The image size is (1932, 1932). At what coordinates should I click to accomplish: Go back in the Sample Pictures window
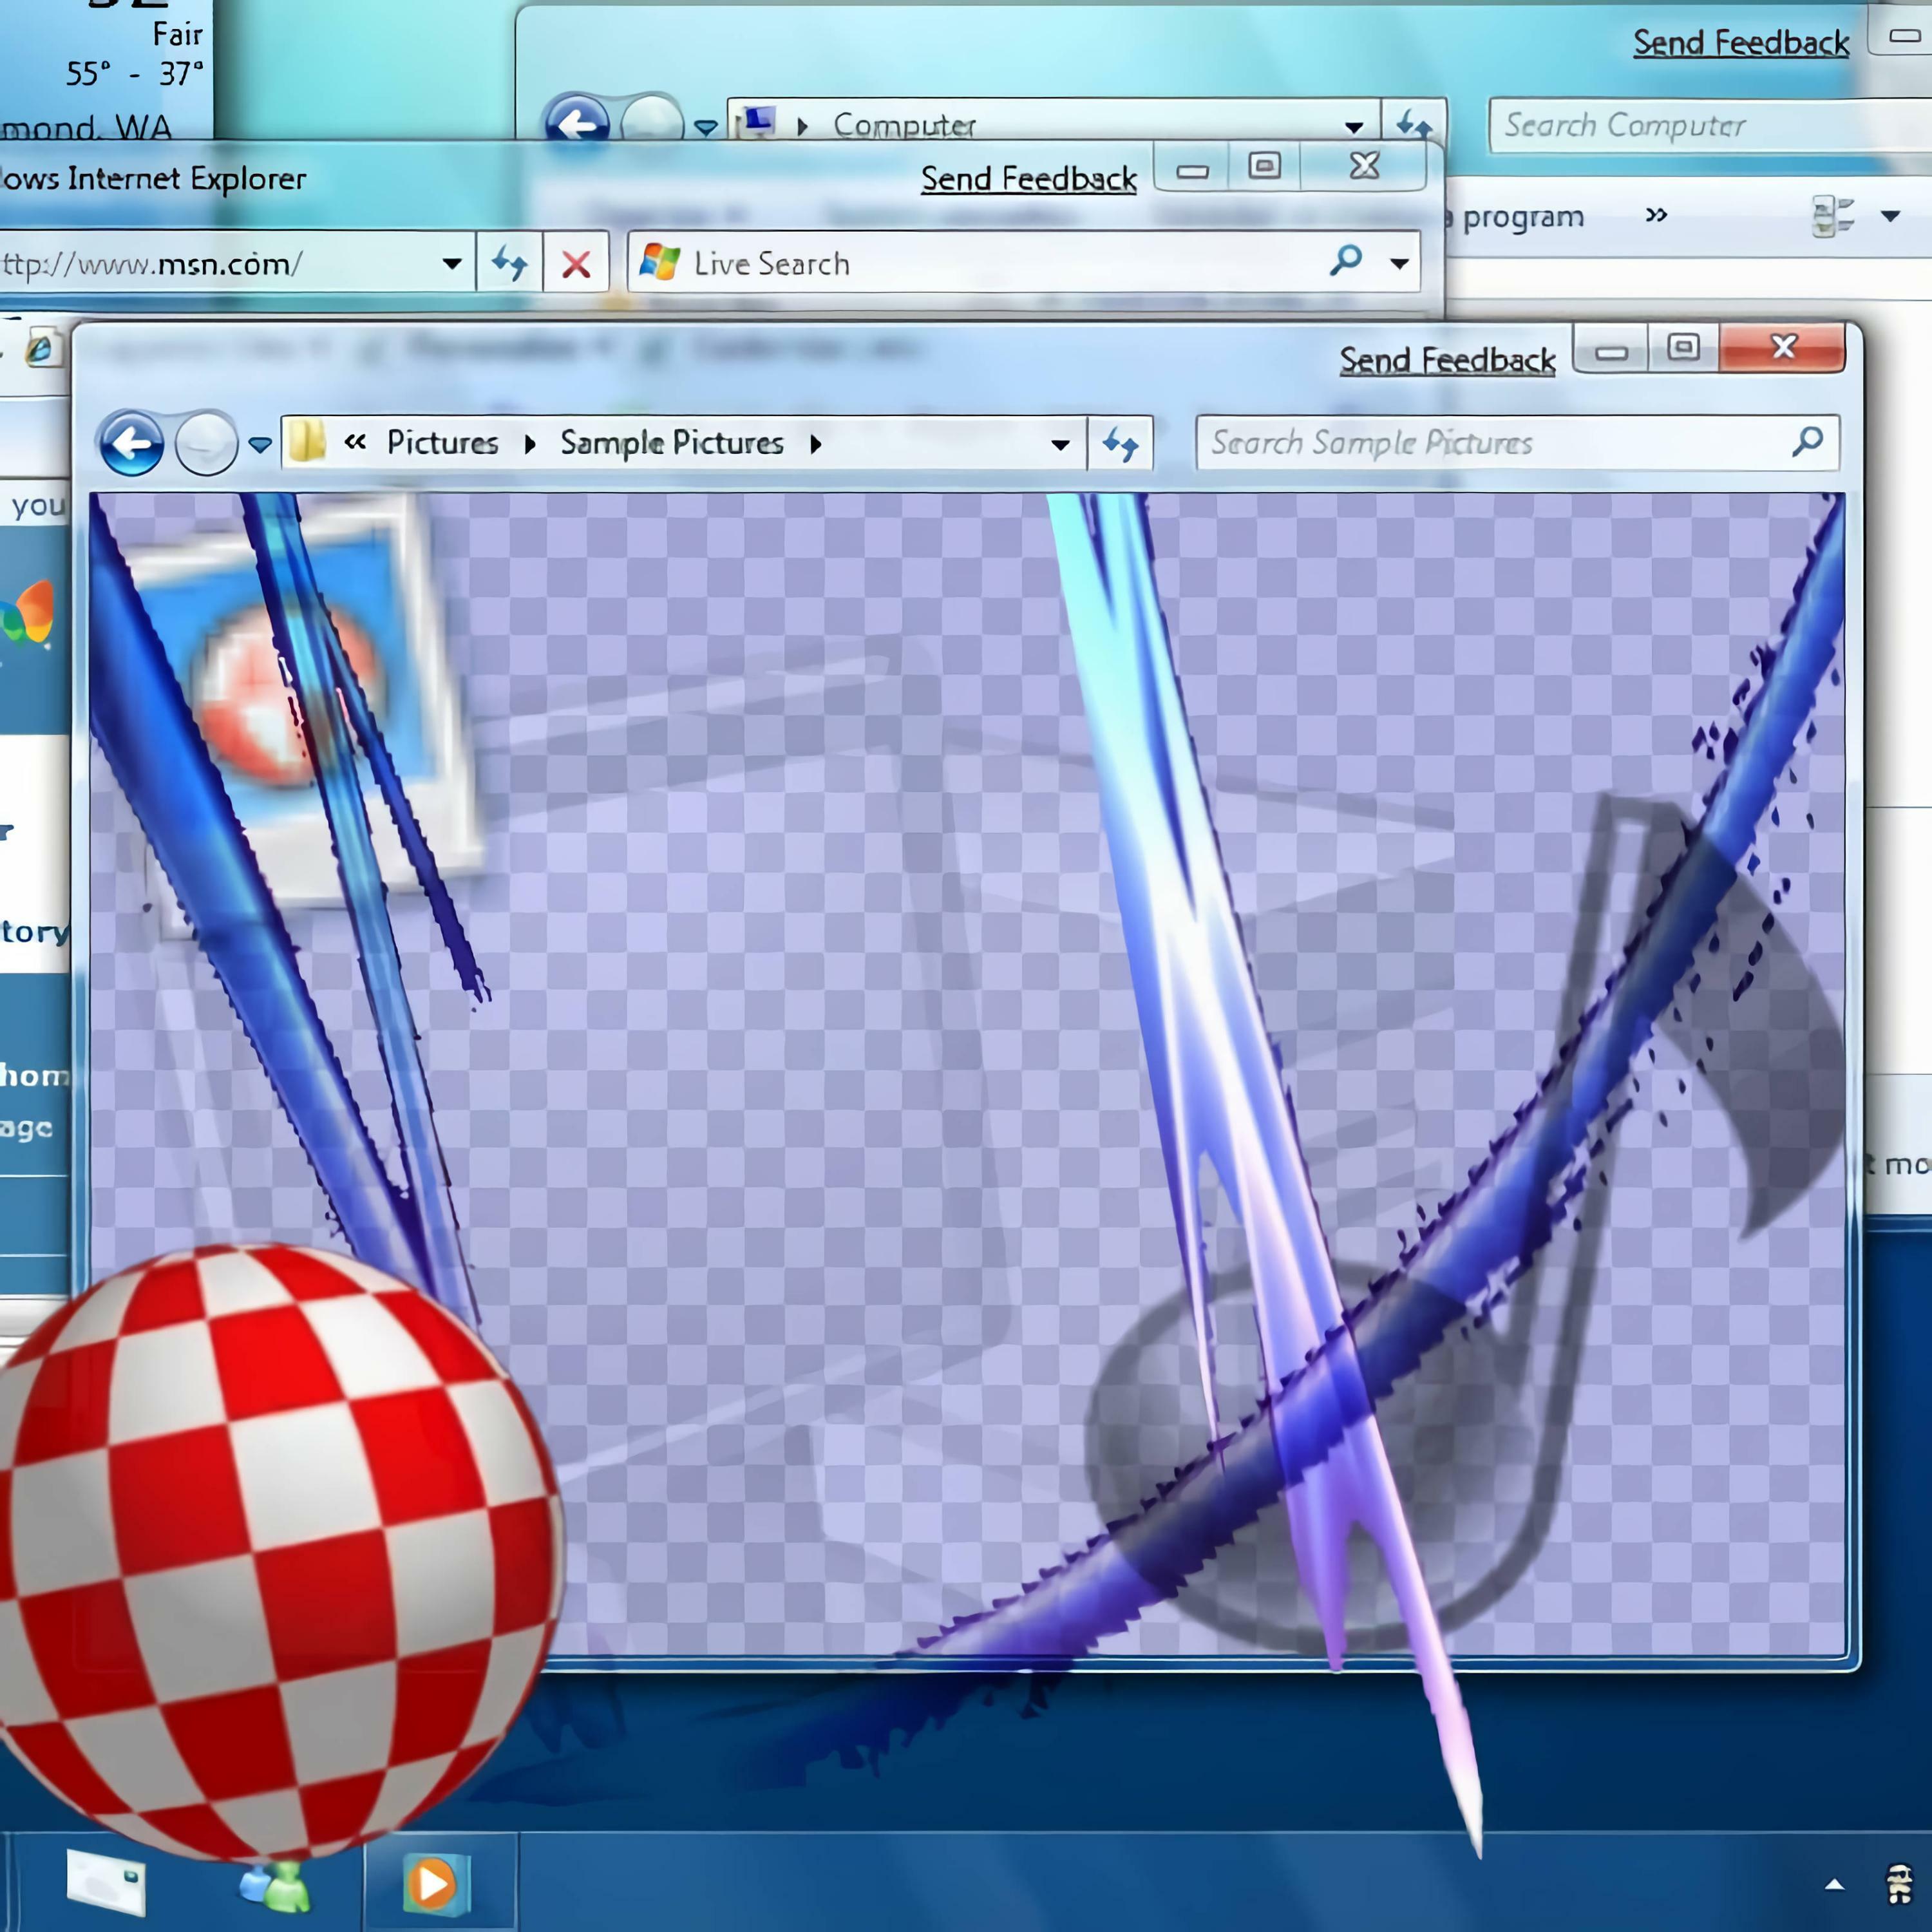coord(131,443)
